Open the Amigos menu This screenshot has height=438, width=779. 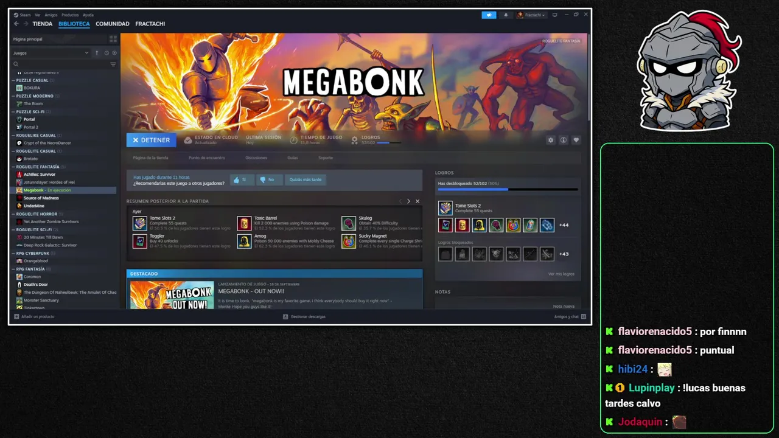(x=51, y=15)
